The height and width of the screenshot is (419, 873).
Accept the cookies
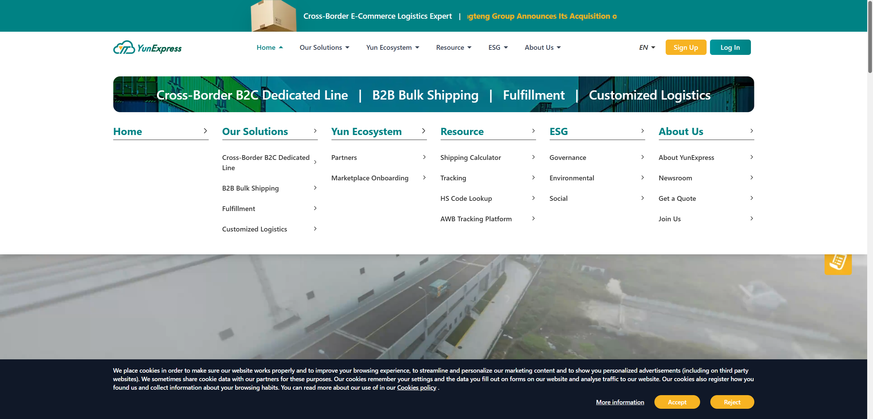[x=677, y=402]
